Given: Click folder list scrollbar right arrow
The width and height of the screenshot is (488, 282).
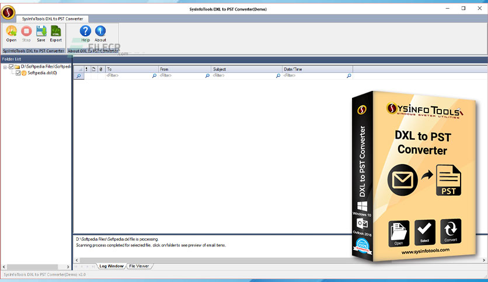Looking at the screenshot, I should click(x=68, y=267).
